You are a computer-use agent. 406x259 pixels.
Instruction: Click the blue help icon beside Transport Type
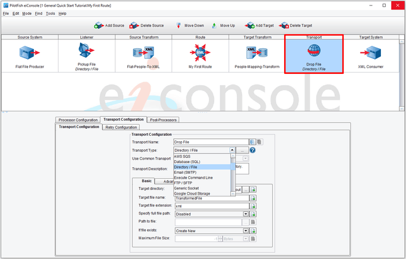(x=253, y=150)
